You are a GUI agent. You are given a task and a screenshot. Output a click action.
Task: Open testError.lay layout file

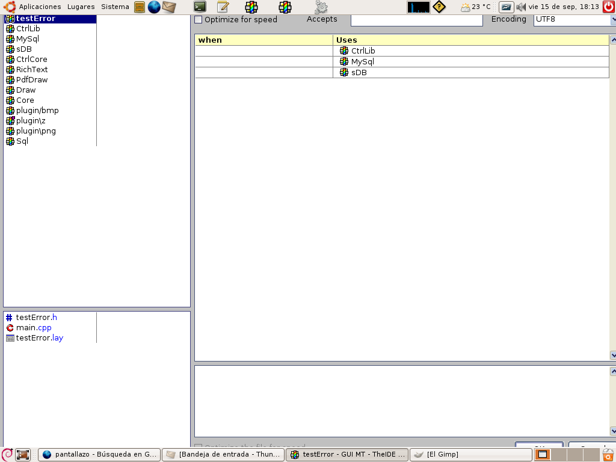[x=39, y=338]
